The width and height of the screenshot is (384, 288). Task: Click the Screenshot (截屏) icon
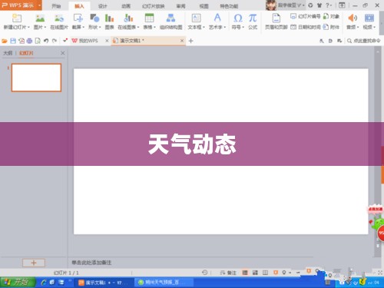coord(78,18)
